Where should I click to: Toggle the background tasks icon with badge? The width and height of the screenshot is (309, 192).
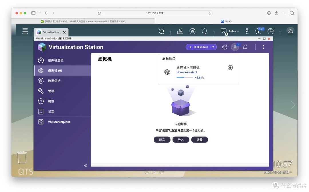point(235,47)
